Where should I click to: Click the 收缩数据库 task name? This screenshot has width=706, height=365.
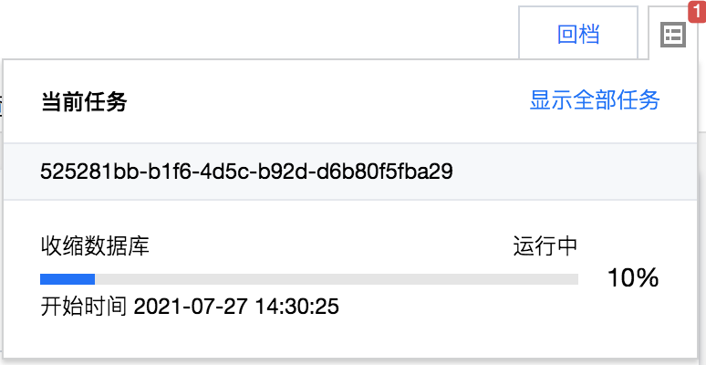(x=95, y=246)
